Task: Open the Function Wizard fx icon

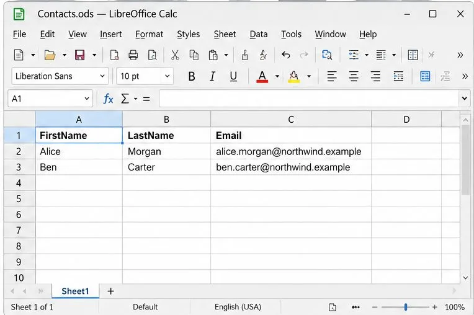Action: click(108, 99)
